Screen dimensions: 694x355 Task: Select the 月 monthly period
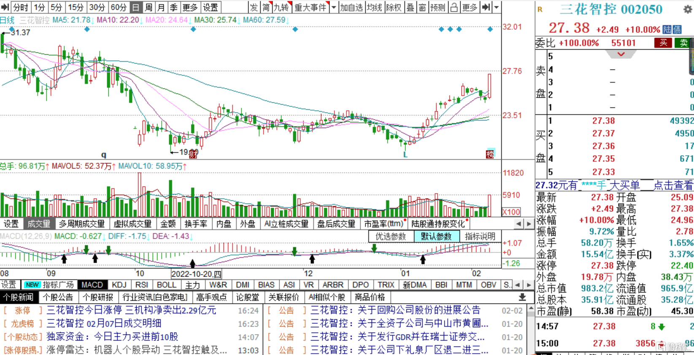coord(161,7)
